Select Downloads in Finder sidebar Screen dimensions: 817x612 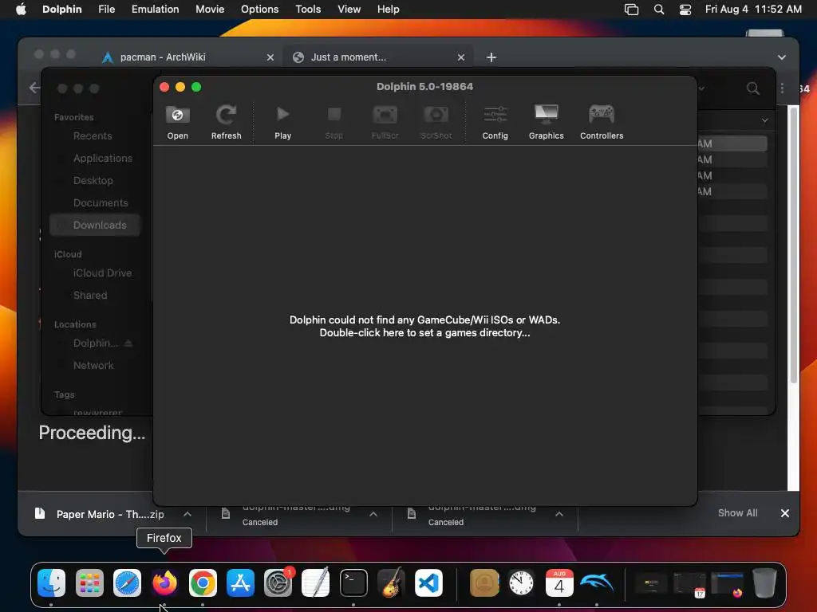point(95,226)
